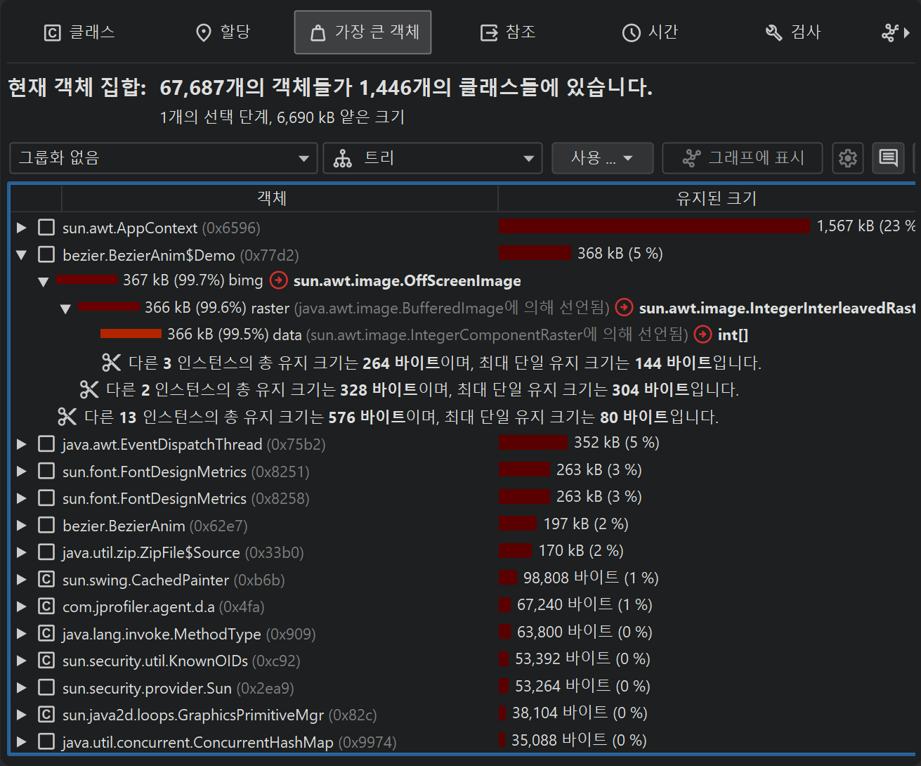
Task: Open the '트리' view mode dropdown
Action: coord(432,158)
